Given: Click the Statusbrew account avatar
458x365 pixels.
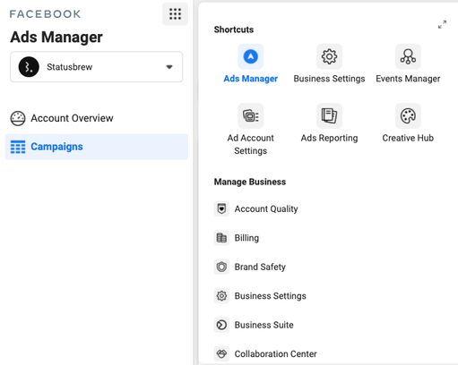Looking at the screenshot, I should click(29, 67).
